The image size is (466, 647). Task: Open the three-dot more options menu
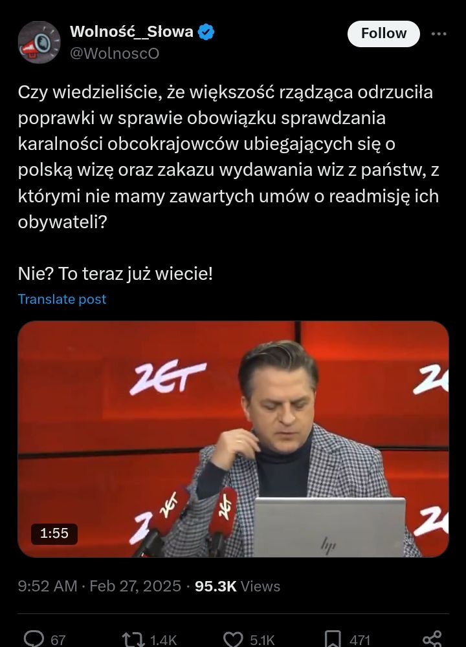pyautogui.click(x=439, y=34)
